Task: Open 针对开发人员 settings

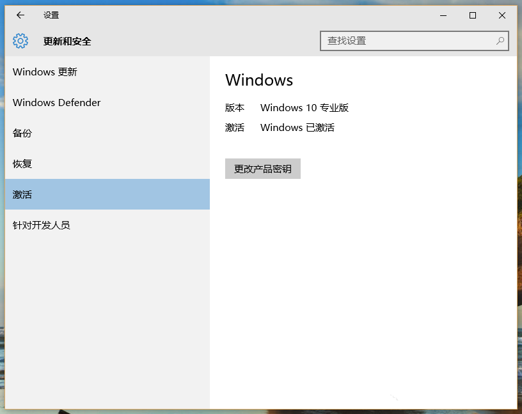Action: pyautogui.click(x=107, y=225)
